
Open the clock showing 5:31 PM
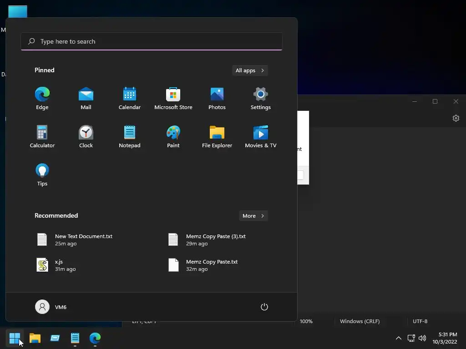(445, 338)
